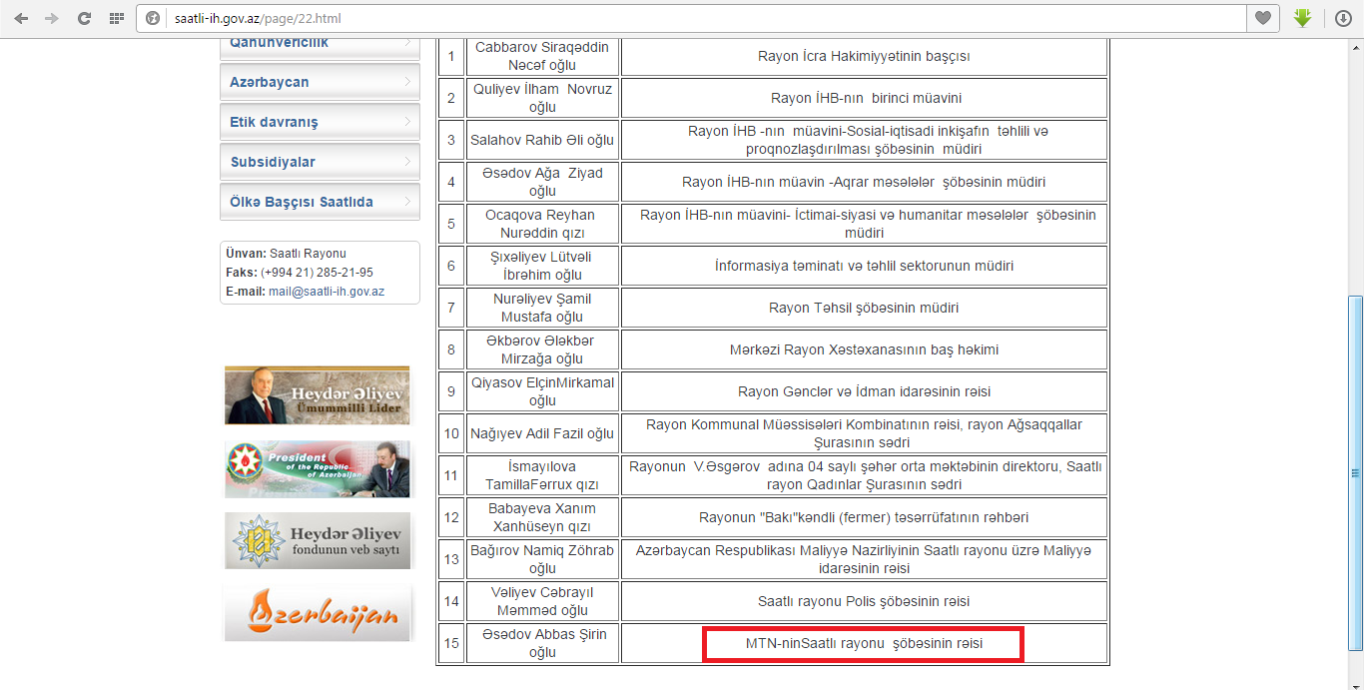Select name Vəliyev Cəbrayıl Məmməd oğlu

click(542, 601)
